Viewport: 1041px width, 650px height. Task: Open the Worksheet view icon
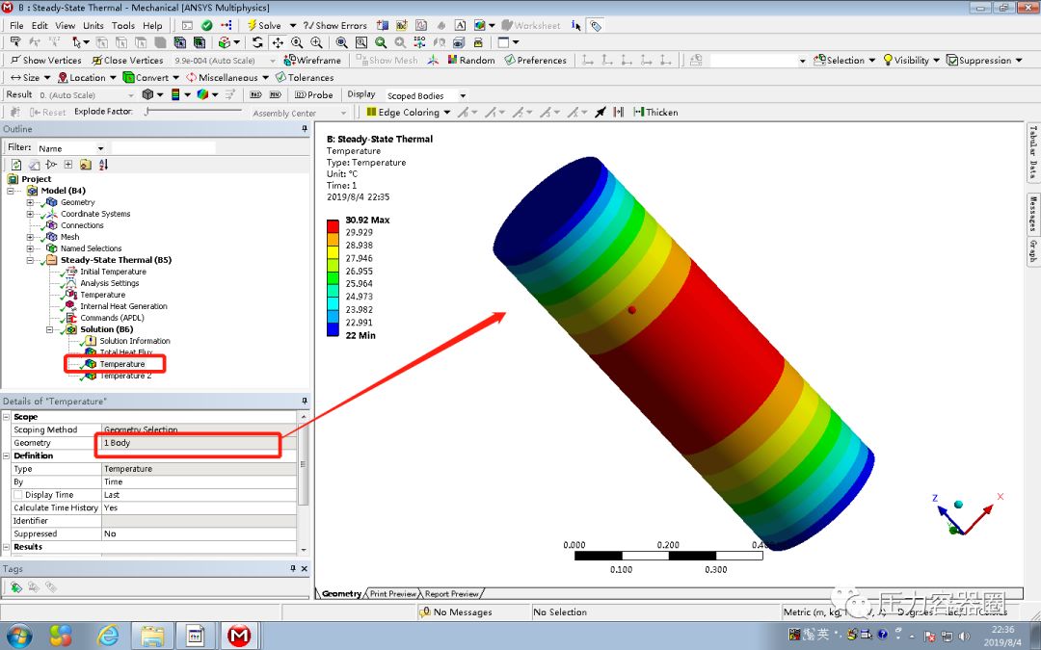(x=532, y=25)
